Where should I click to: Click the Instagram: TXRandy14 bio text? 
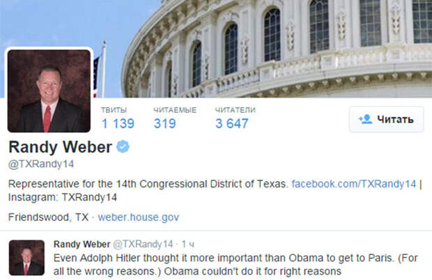63,197
